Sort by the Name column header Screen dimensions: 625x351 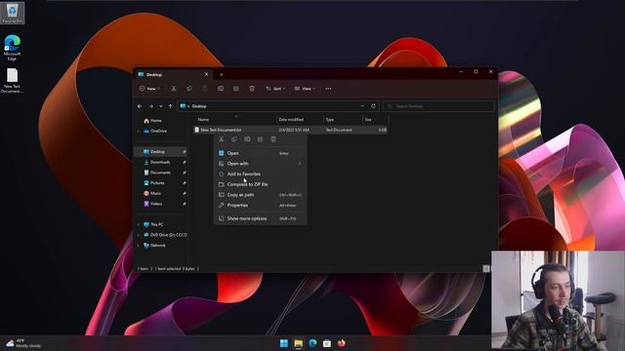235,119
